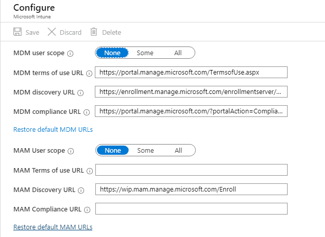325x237 pixels.
Task: Set MAM User scope to Some
Action: pos(146,150)
